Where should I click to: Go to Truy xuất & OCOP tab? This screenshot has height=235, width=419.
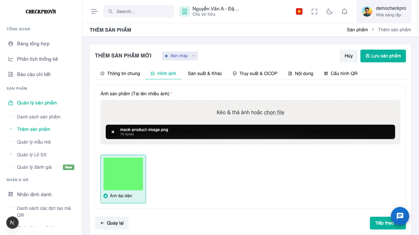255,73
